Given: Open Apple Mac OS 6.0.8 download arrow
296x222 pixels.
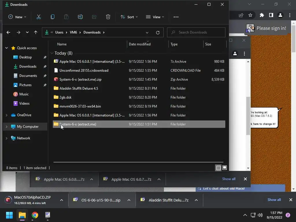Looking at the screenshot, I should point(92,179).
